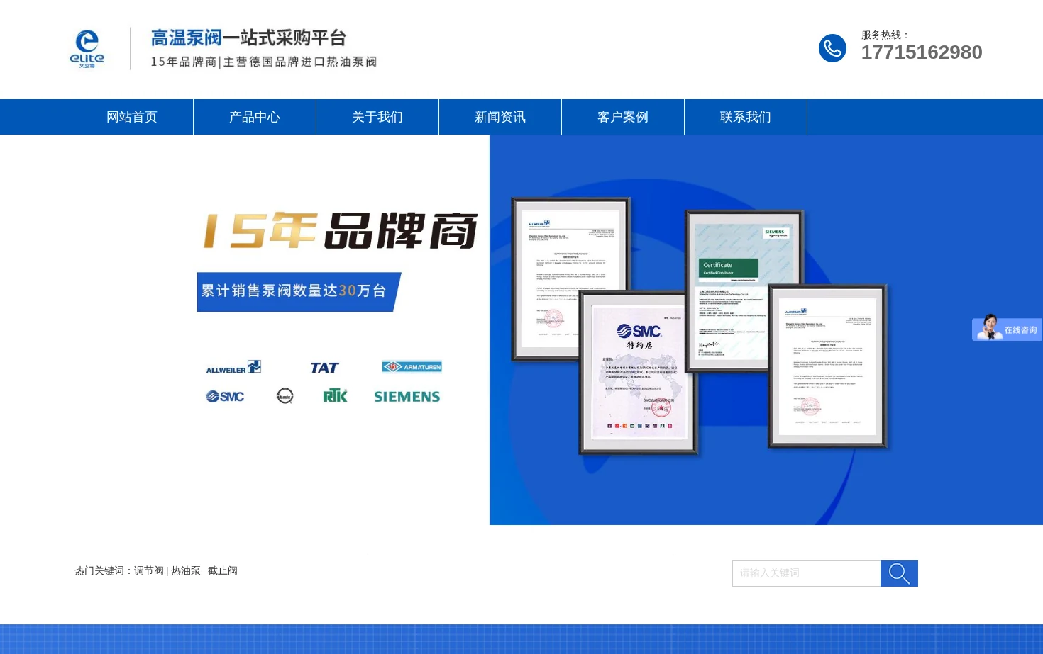The height and width of the screenshot is (654, 1043).
Task: Click the Elite company logo
Action: pyautogui.click(x=87, y=49)
